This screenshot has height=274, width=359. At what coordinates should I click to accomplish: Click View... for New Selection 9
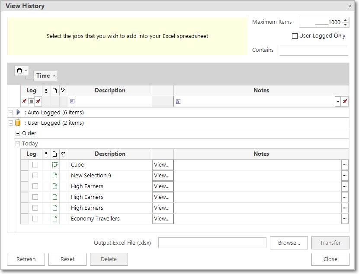click(x=163, y=175)
